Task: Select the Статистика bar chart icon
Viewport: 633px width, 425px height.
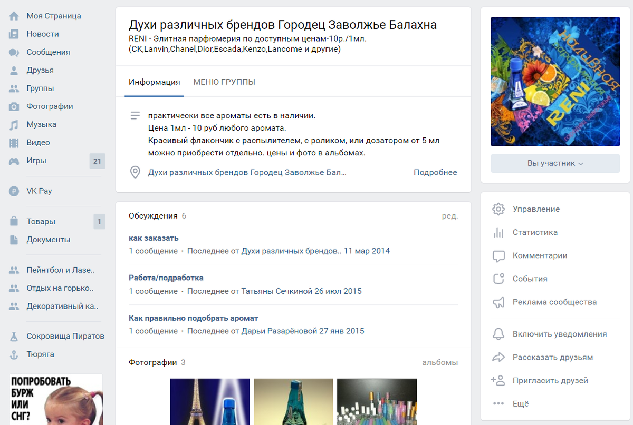Action: pos(498,232)
